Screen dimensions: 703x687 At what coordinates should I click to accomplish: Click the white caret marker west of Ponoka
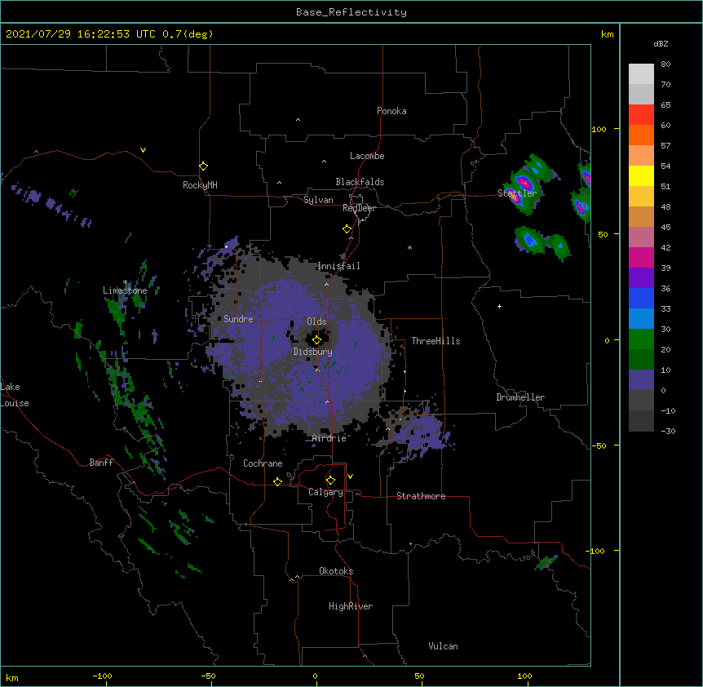tap(298, 120)
